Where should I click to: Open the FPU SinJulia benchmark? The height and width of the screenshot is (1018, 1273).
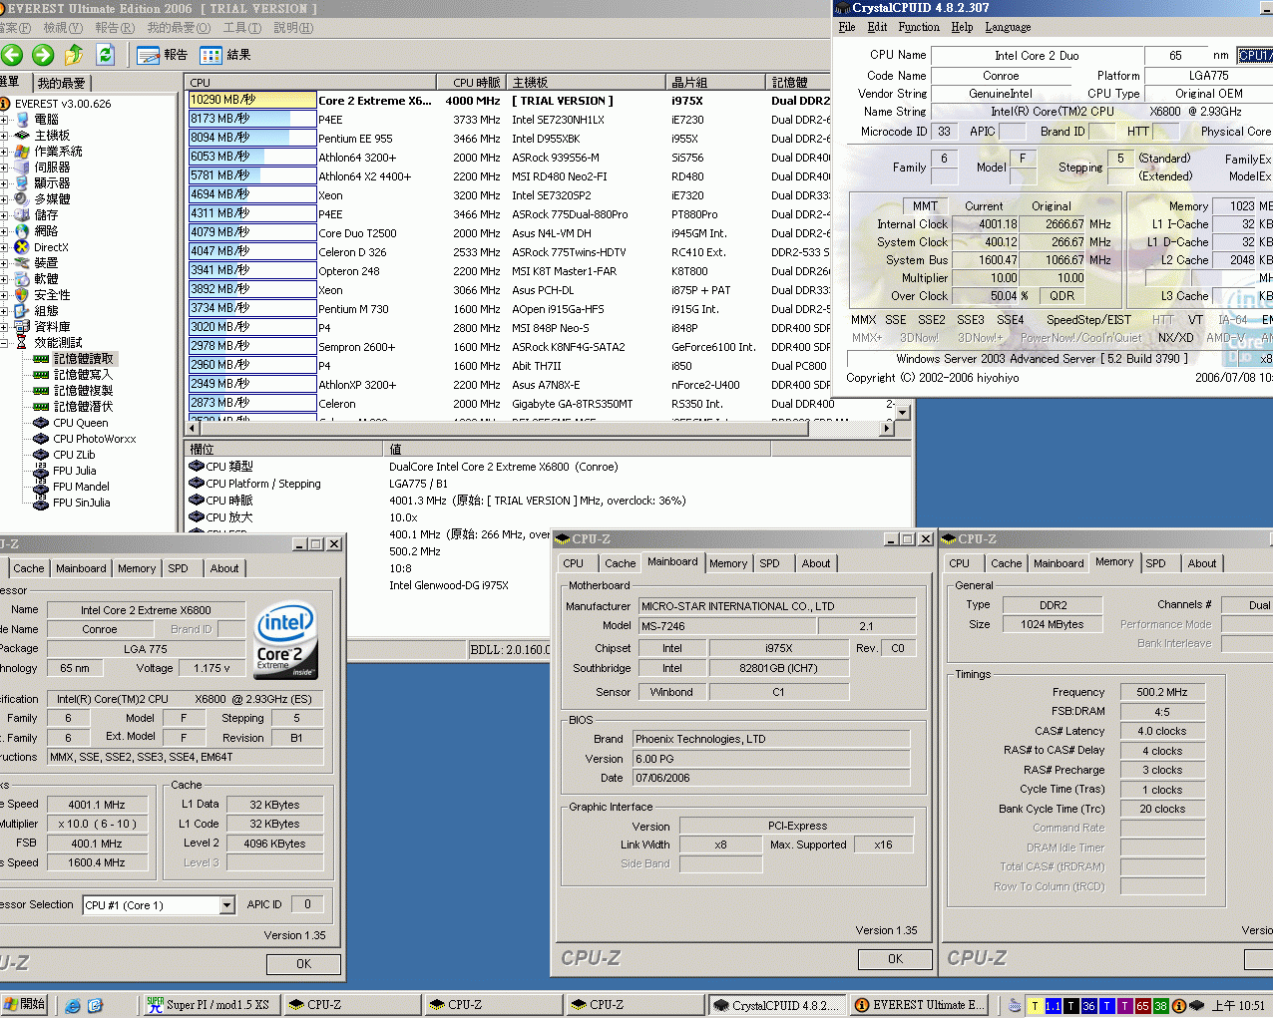tap(82, 503)
